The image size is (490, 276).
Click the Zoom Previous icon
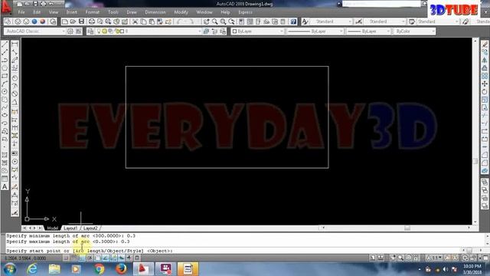point(231,21)
